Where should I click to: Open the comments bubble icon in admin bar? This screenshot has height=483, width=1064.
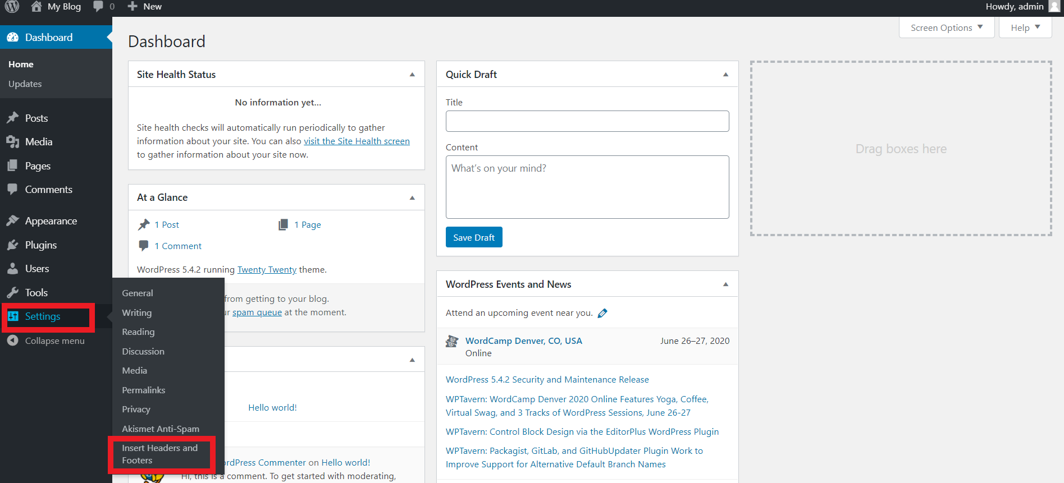(x=98, y=6)
